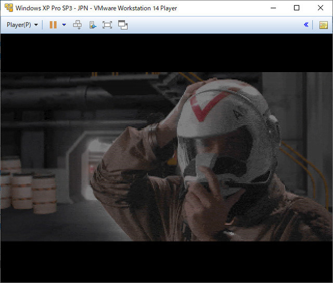333x283 pixels.
Task: Open the yellow notes message log icon
Action: click(x=324, y=25)
